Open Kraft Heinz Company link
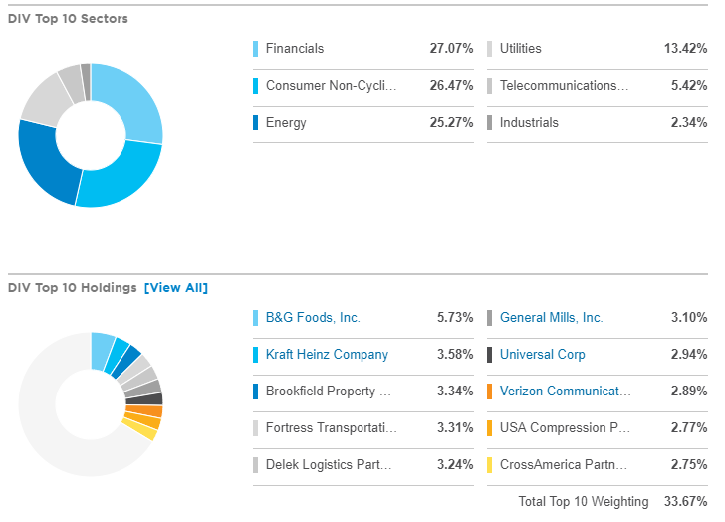725x522 pixels. [327, 355]
